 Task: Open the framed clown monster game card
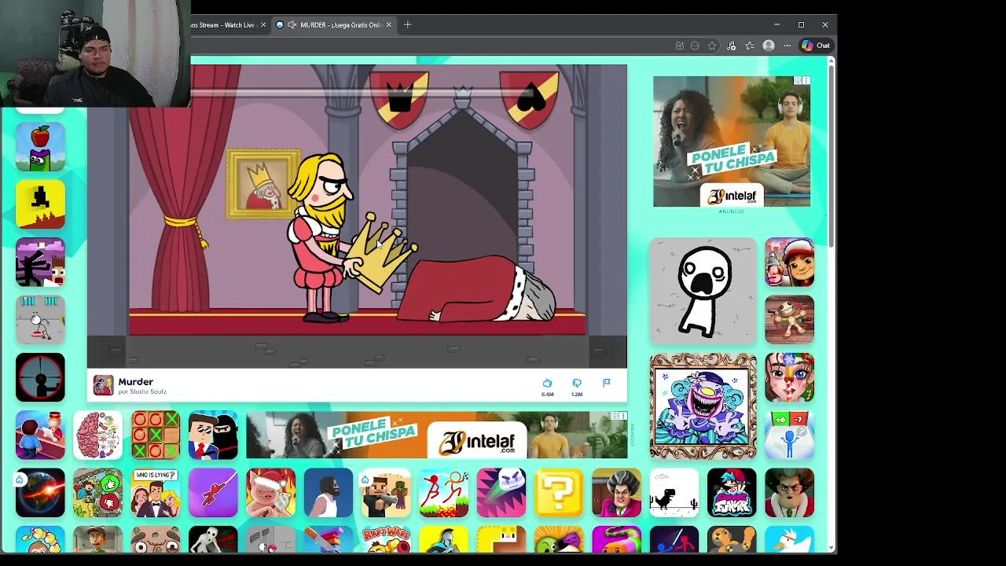tap(703, 406)
